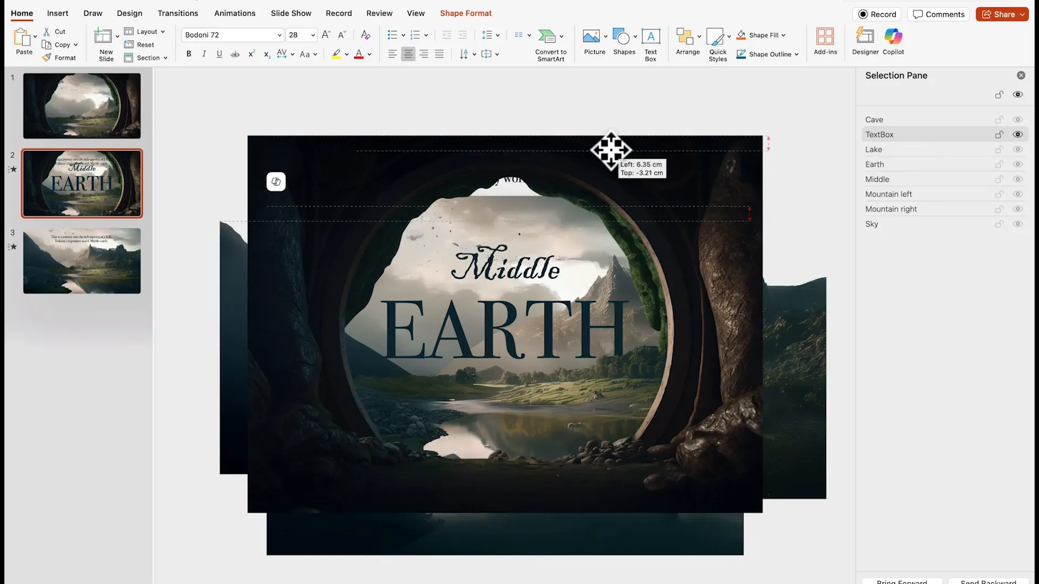Increase font size with large A icon

326,35
